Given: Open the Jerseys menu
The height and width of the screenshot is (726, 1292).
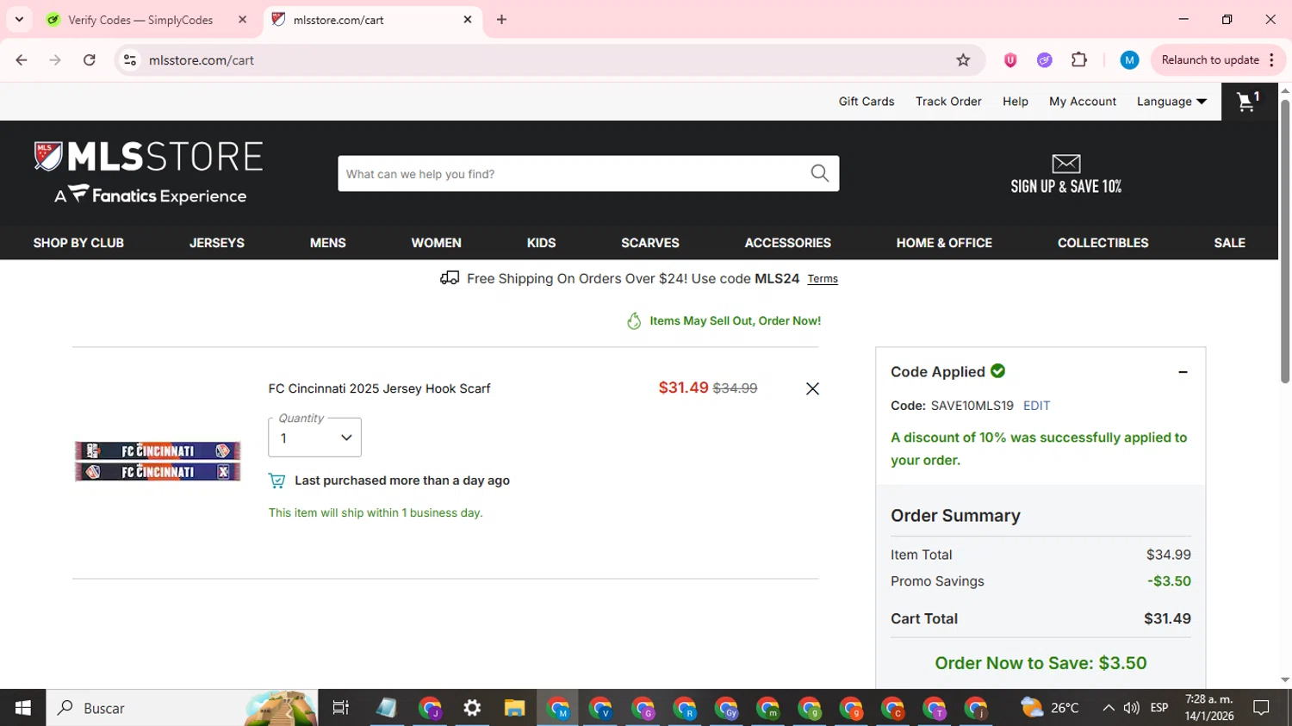Looking at the screenshot, I should click(x=217, y=243).
